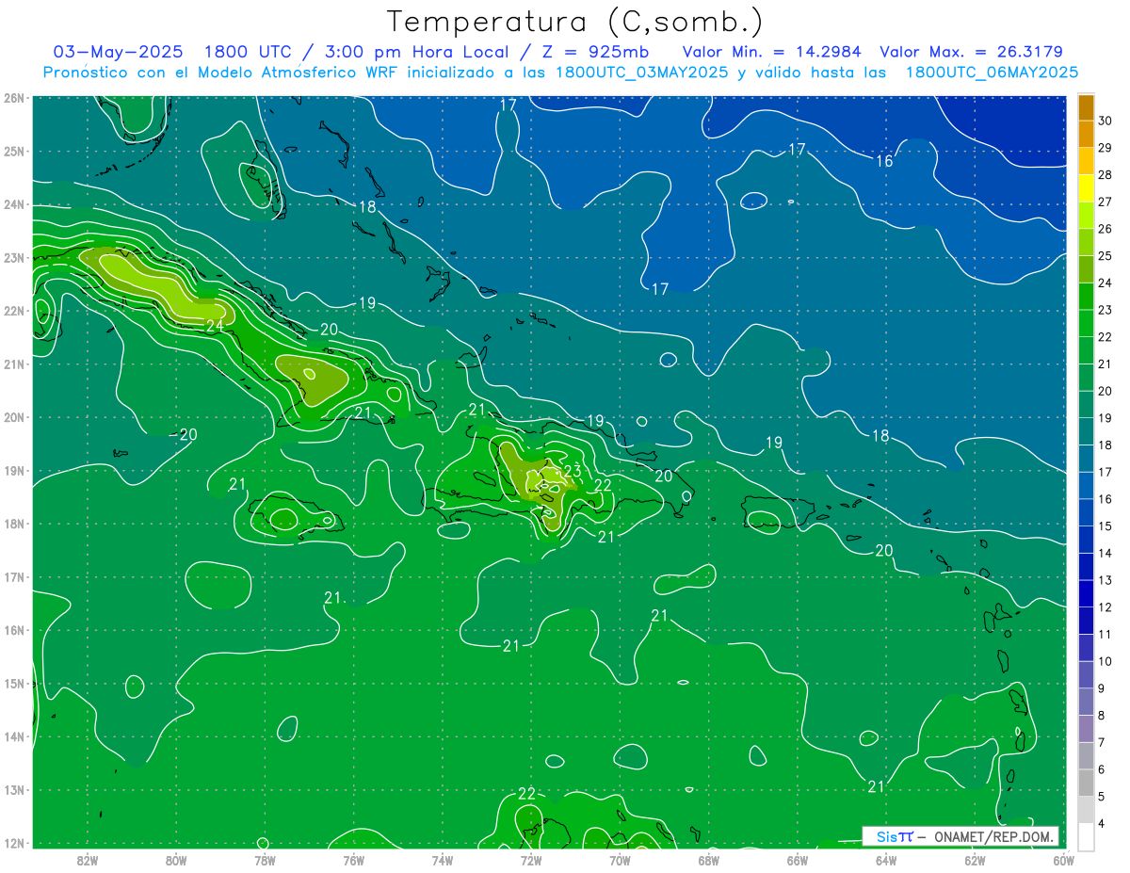The width and height of the screenshot is (1130, 873).
Task: Click the "10" color bar legend value
Action: [1105, 661]
